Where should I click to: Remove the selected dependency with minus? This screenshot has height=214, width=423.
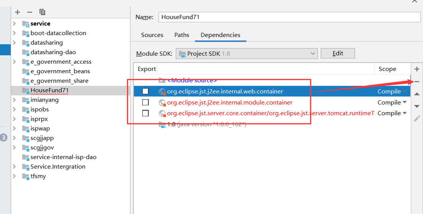(x=417, y=82)
